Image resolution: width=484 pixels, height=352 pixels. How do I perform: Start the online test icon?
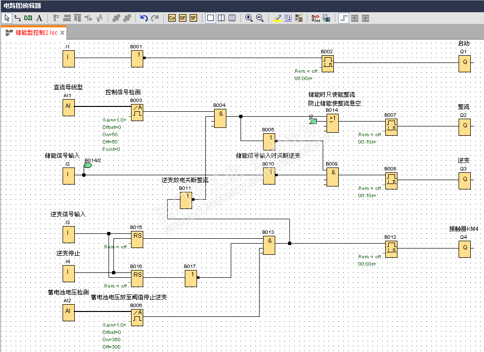[326, 18]
